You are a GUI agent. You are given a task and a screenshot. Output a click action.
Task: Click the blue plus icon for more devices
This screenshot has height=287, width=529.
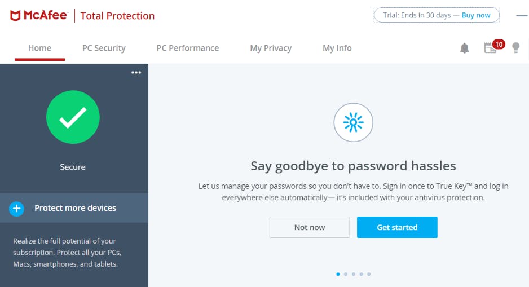coord(16,209)
